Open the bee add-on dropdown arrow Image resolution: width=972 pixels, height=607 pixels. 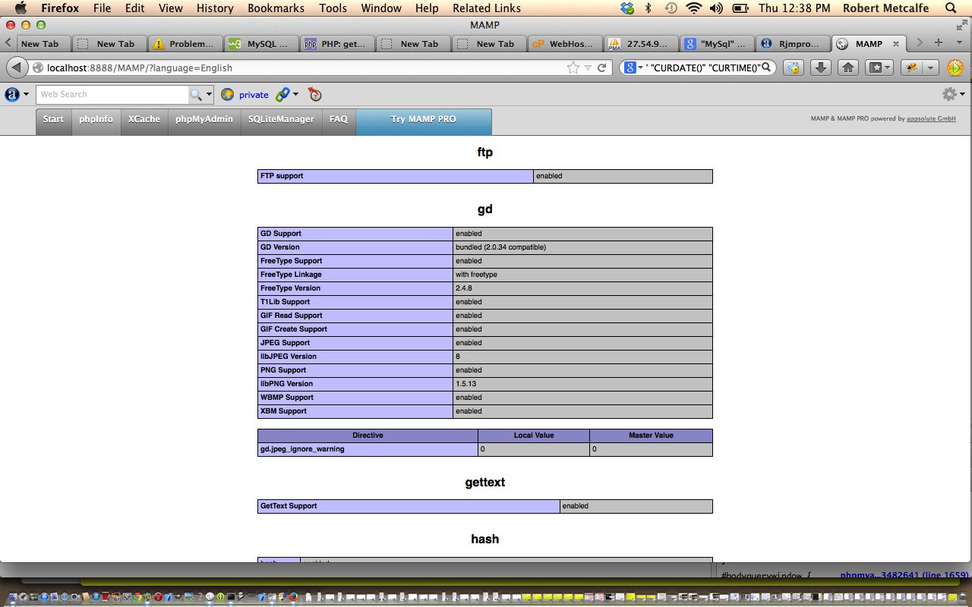[x=931, y=68]
